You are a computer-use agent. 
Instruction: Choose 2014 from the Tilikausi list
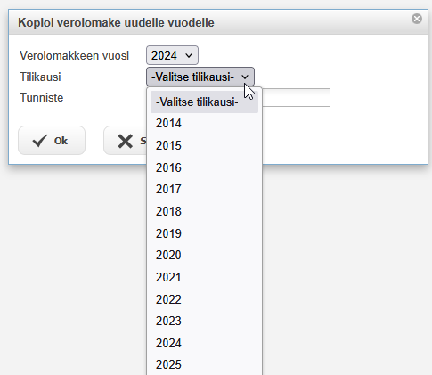click(x=204, y=124)
